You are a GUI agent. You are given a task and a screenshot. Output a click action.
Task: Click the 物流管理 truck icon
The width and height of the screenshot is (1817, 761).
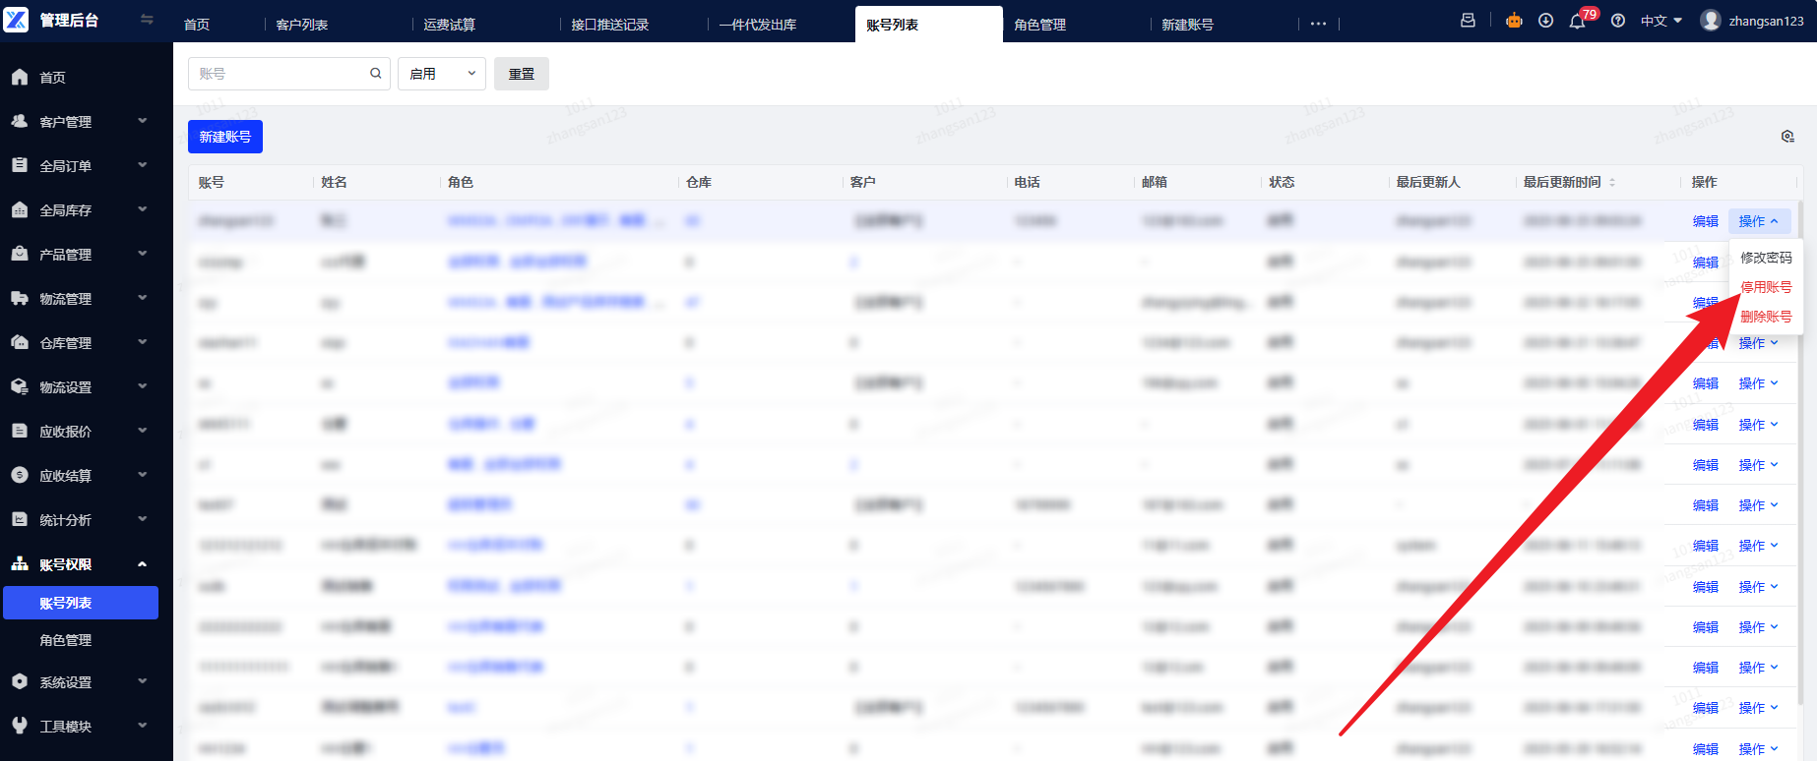click(x=20, y=298)
